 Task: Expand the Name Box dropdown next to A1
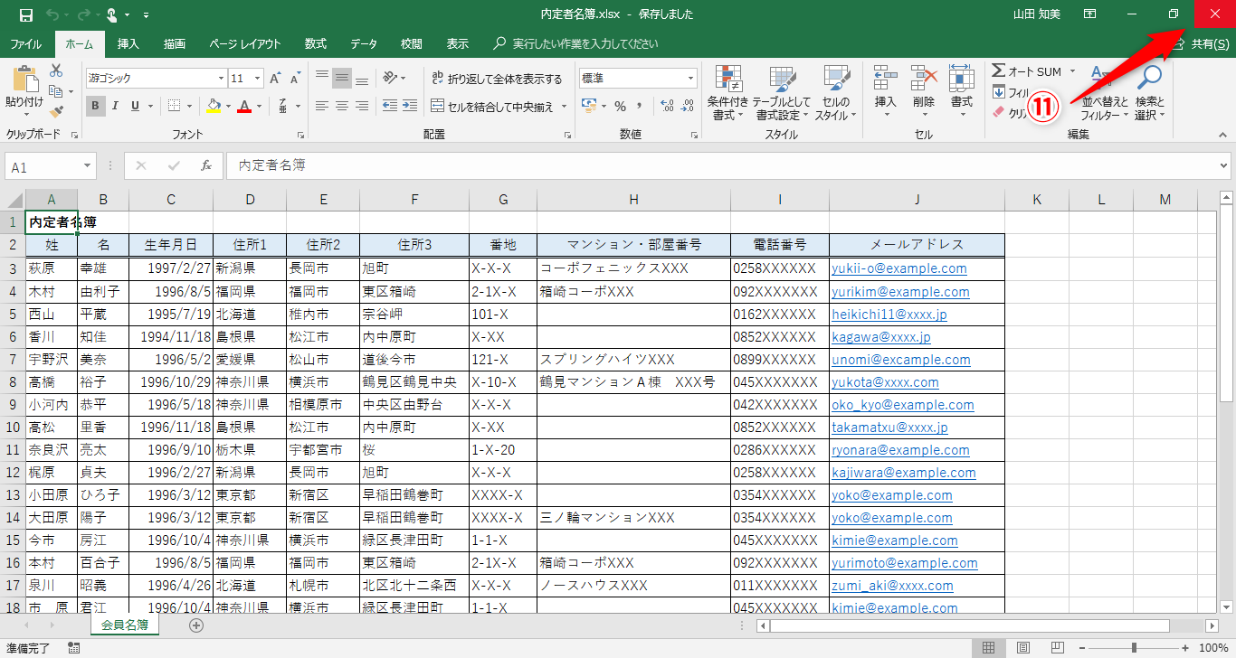coord(88,167)
